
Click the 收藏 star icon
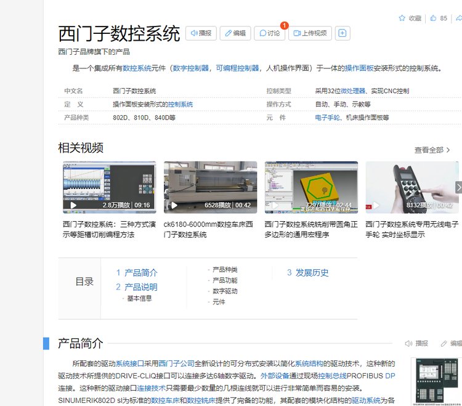point(402,18)
